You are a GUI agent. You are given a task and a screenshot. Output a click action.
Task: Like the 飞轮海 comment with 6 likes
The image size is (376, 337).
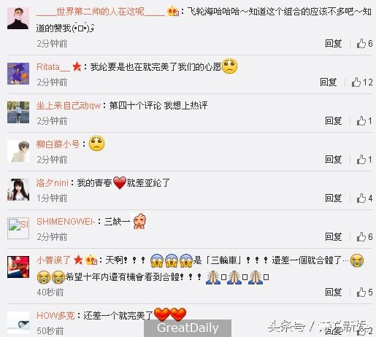click(x=364, y=44)
